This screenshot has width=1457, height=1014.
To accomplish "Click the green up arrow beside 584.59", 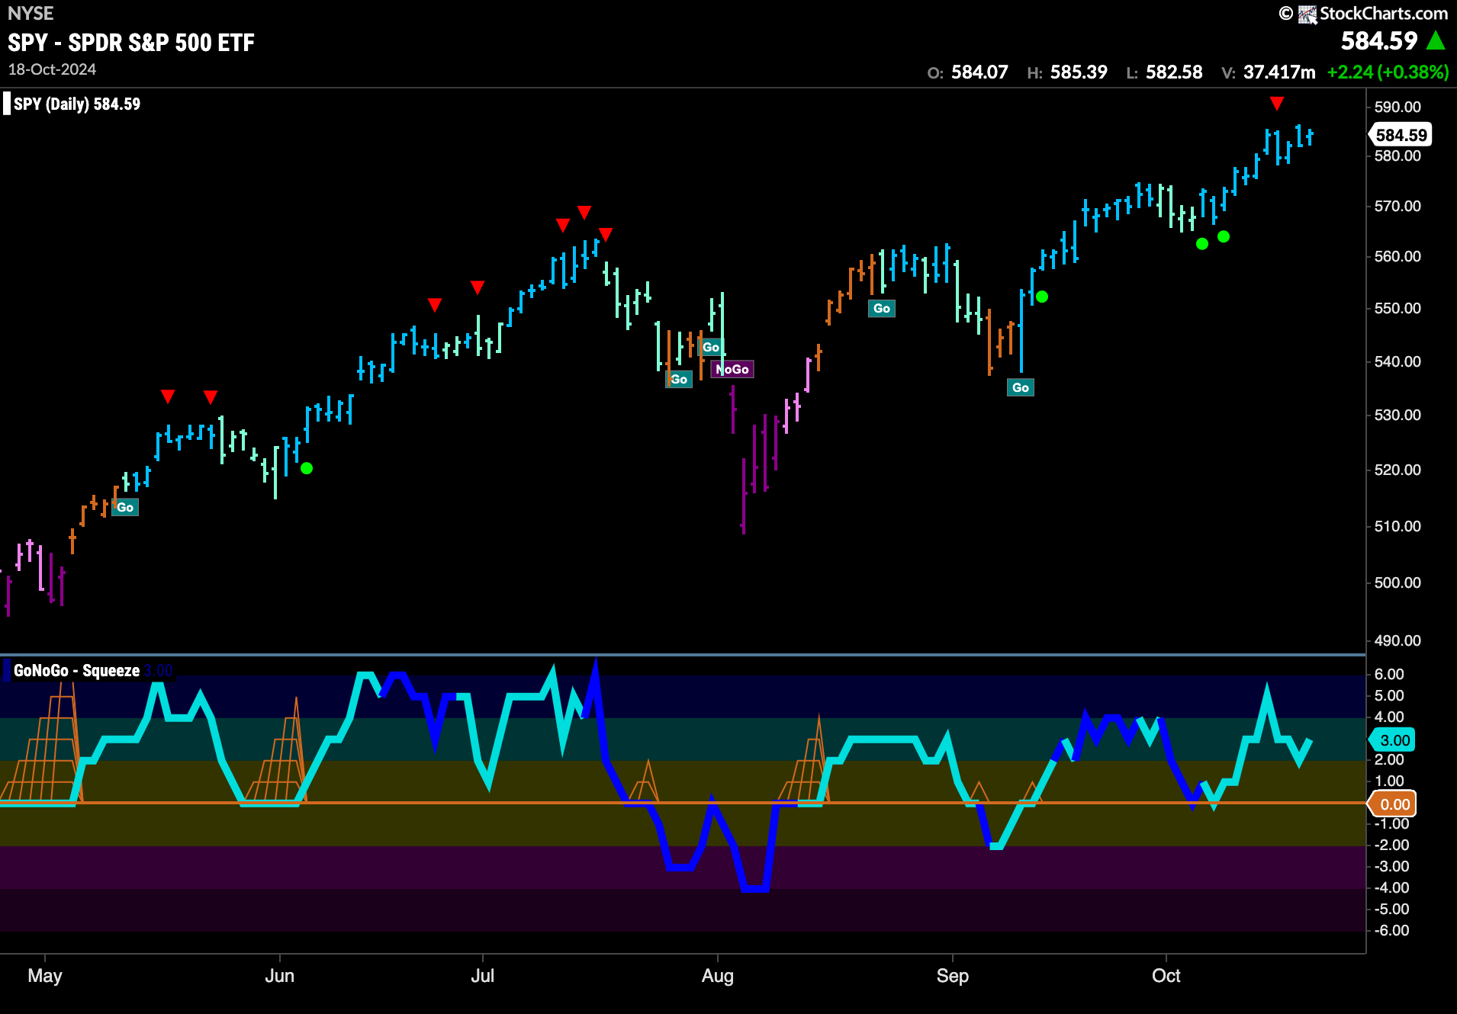I will (1436, 40).
